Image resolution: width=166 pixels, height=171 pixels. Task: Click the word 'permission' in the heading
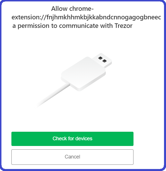[33, 26]
